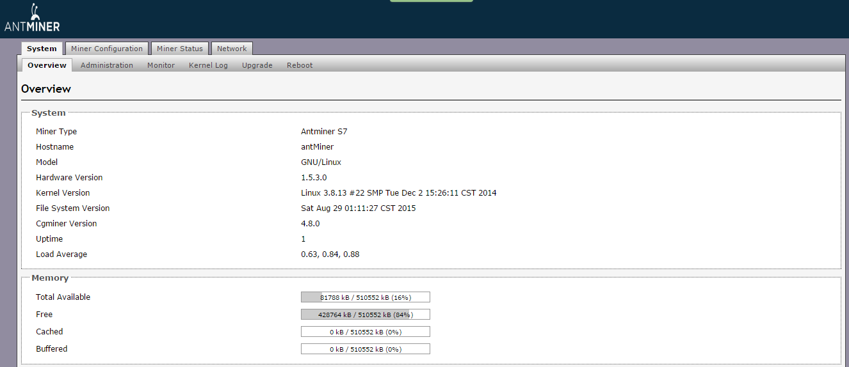The height and width of the screenshot is (367, 849).
Task: Switch to the System tab
Action: [42, 49]
